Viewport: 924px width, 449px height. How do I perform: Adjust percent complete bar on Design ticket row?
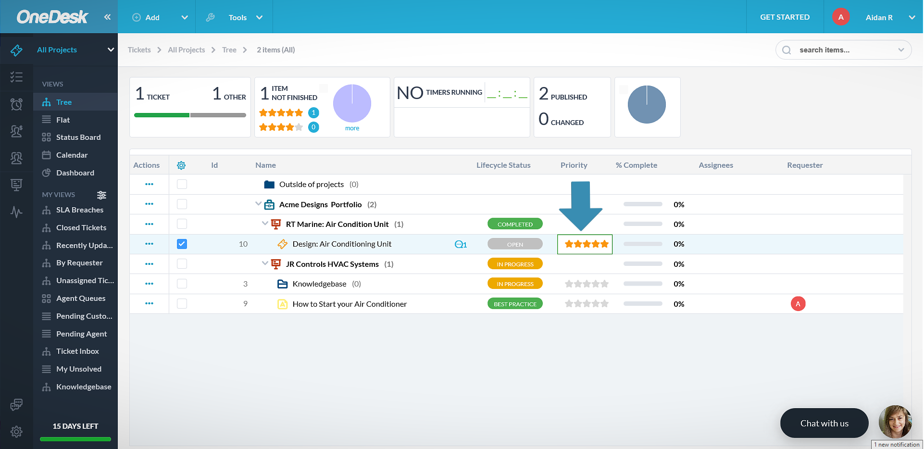(x=643, y=244)
